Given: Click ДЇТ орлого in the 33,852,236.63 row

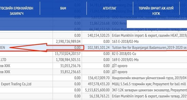Looking at the screenshot, I should click(119, 72).
